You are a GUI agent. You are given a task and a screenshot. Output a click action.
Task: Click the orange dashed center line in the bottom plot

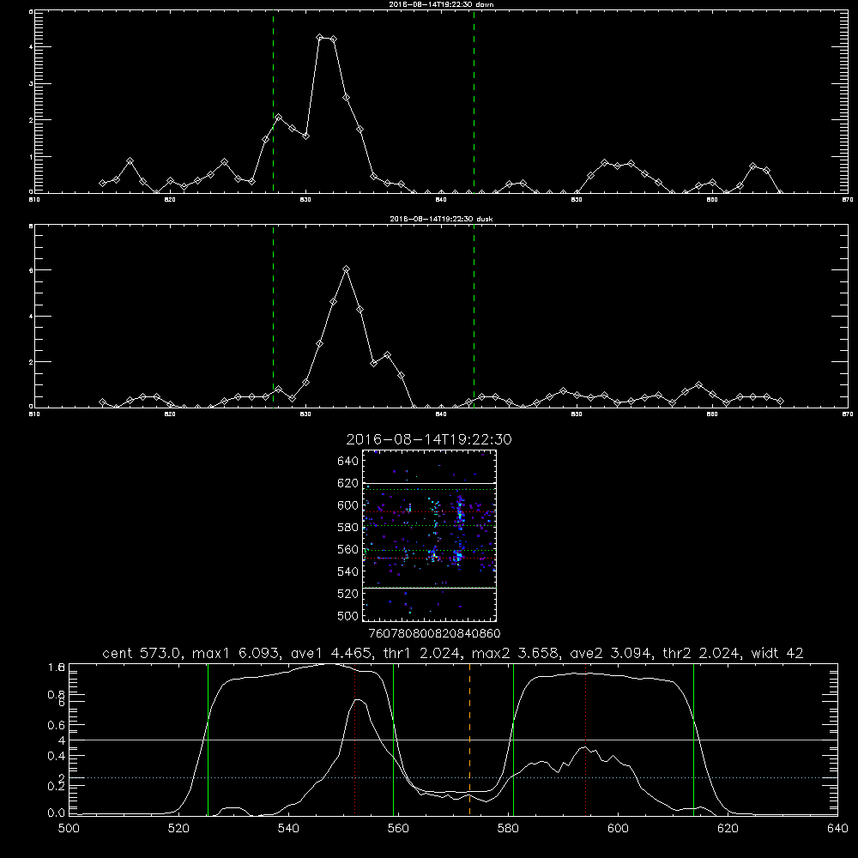click(469, 740)
